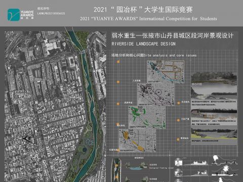This screenshot has height=182, width=243.
Task: Click the "Site analysis and core issues" section heading
Action: point(170,55)
